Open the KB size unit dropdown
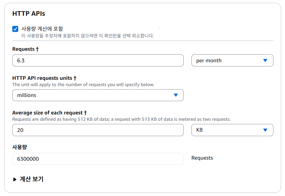 tap(232, 130)
